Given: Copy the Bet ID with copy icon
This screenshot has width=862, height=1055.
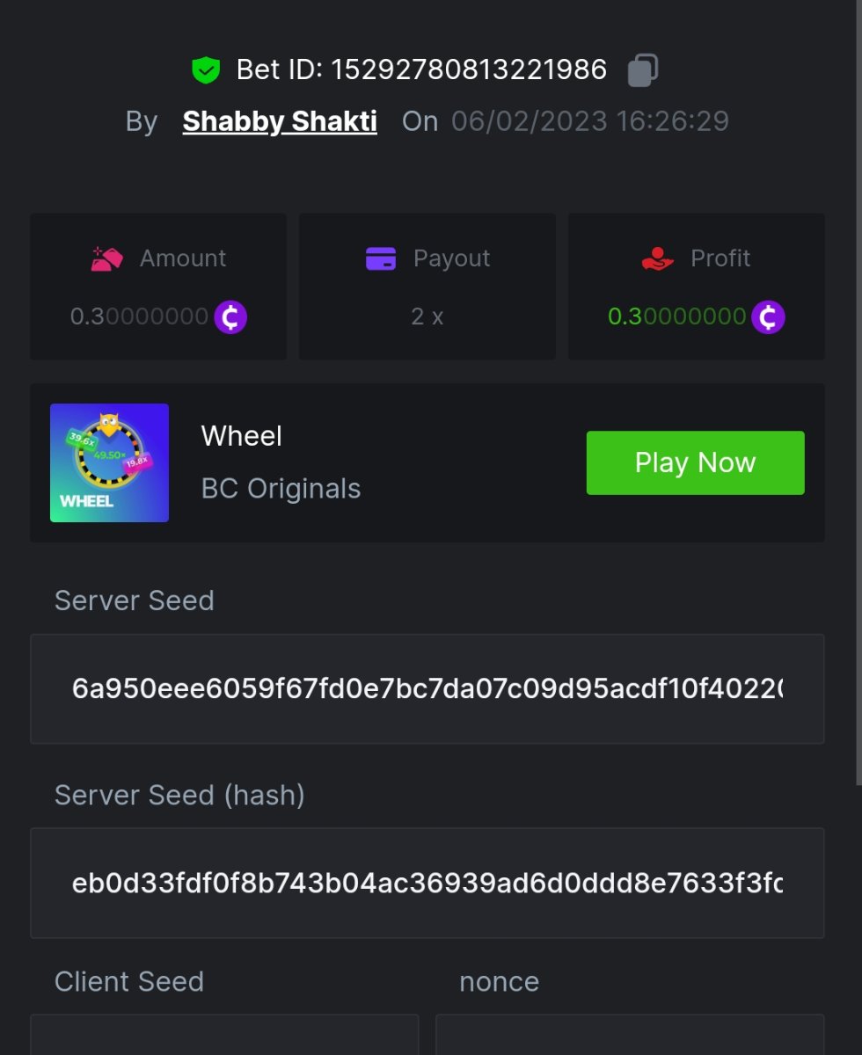Looking at the screenshot, I should tap(643, 70).
